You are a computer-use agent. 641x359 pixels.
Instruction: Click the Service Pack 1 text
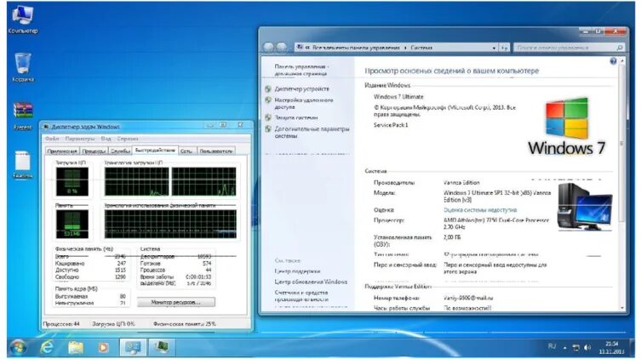pos(391,125)
